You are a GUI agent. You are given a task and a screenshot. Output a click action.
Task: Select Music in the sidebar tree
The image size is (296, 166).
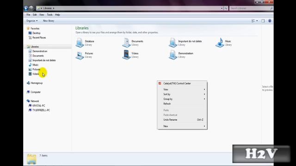pos(35,65)
